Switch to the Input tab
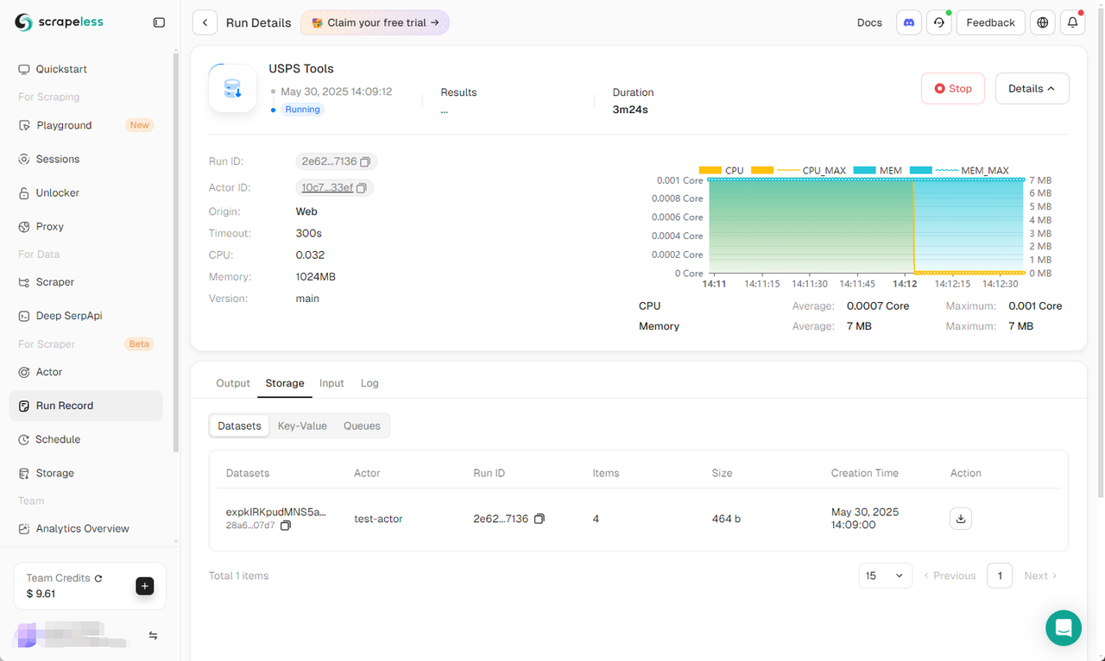 tap(331, 383)
